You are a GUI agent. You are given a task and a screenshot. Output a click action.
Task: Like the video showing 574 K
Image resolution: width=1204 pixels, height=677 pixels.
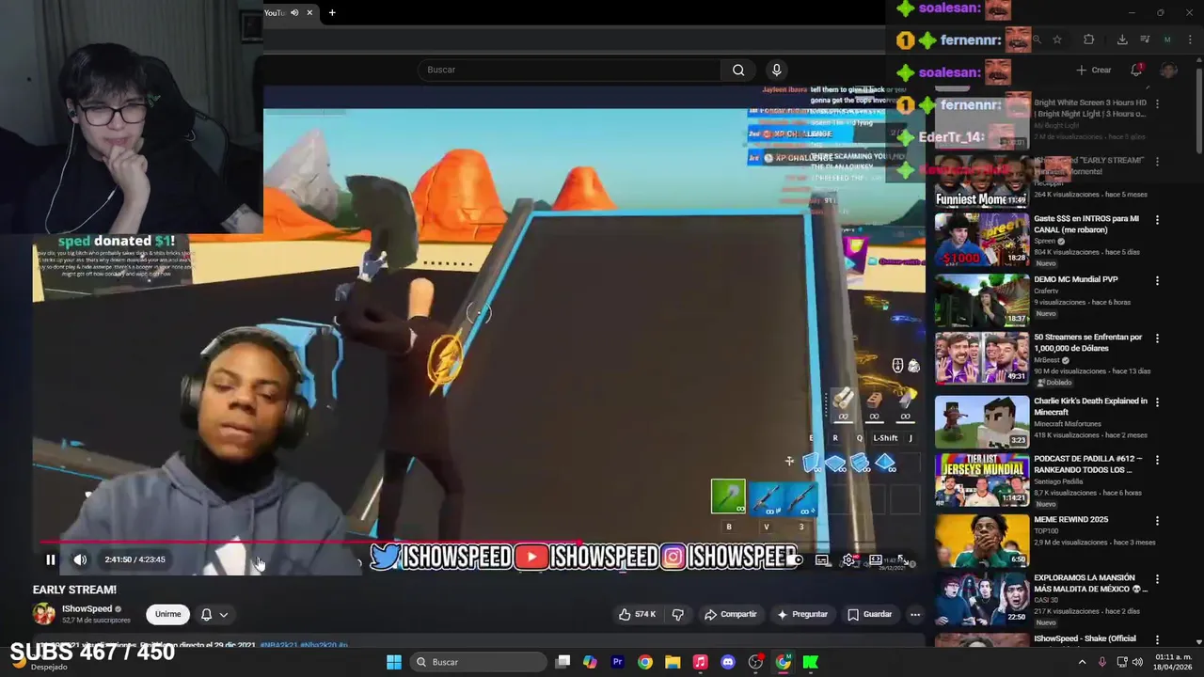pos(637,614)
